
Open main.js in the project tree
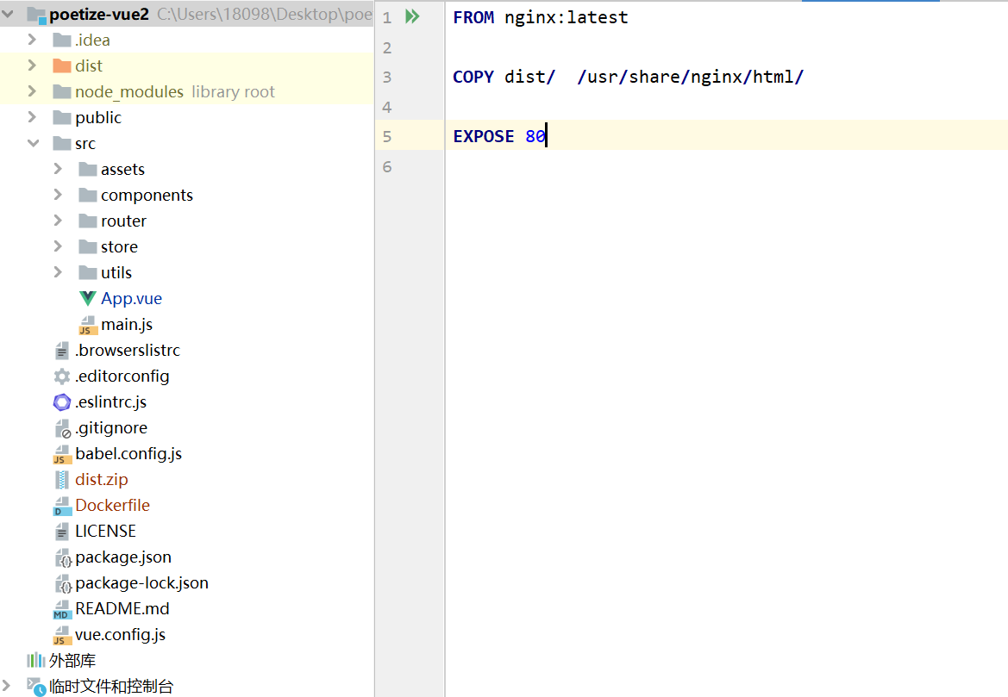pyautogui.click(x=126, y=325)
